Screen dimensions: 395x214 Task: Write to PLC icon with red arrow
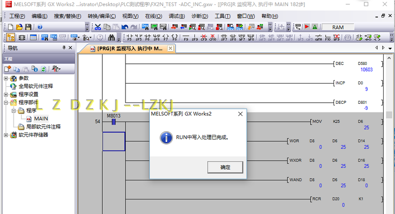coord(174,27)
